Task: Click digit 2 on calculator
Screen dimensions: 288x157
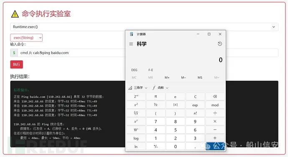Action: [175, 138]
